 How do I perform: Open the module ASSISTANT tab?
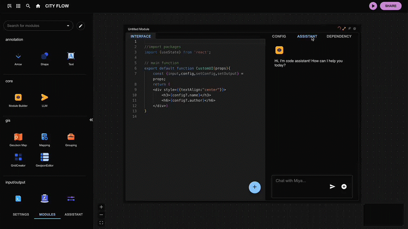coord(307,37)
